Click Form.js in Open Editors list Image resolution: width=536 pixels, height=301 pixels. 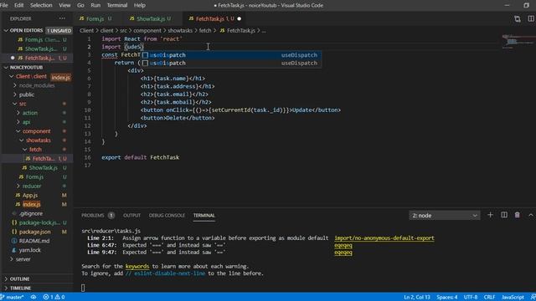point(33,39)
